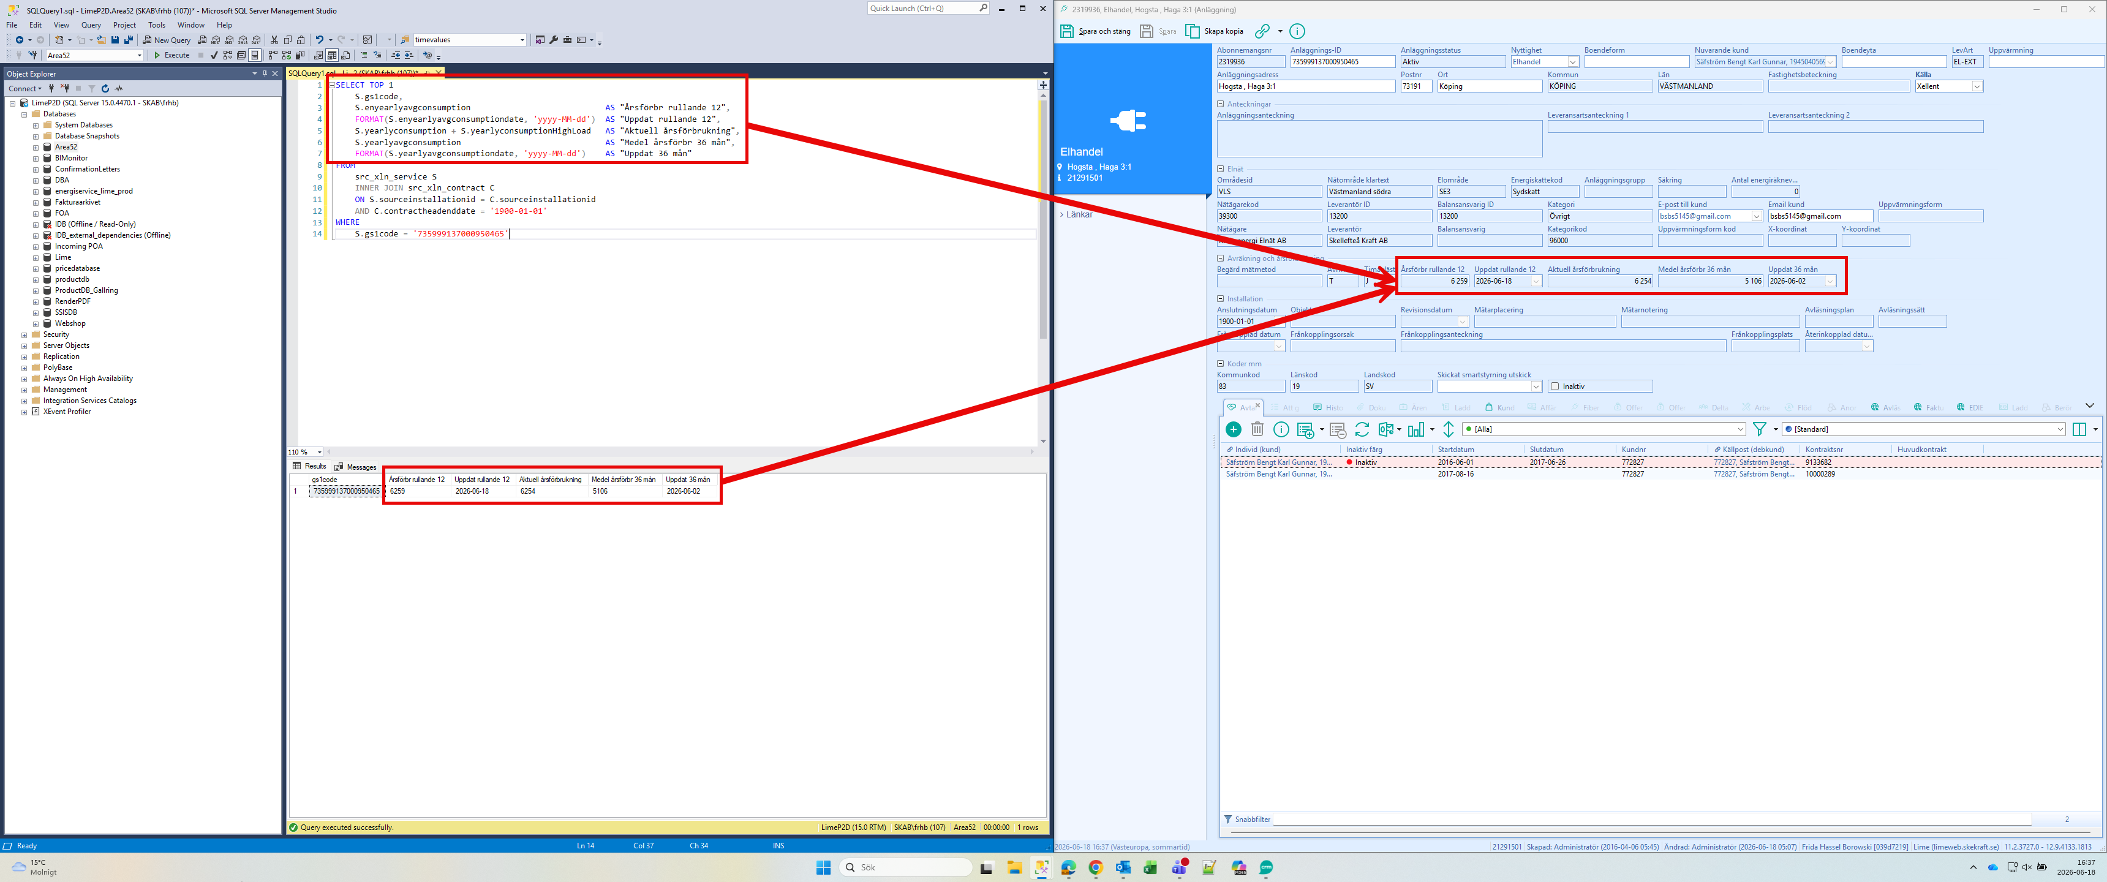Click the info icon in Lime top toolbar
The height and width of the screenshot is (882, 2107).
point(1297,31)
